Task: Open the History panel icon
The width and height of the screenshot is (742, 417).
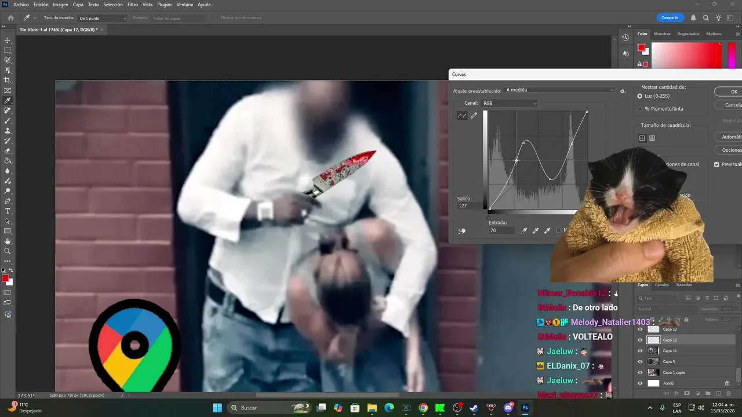Action: tap(625, 38)
